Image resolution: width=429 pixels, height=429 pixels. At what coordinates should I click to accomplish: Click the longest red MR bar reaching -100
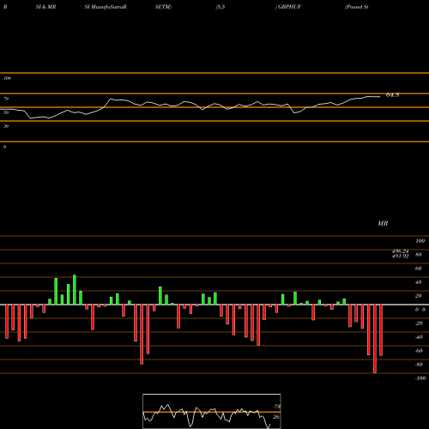click(375, 339)
